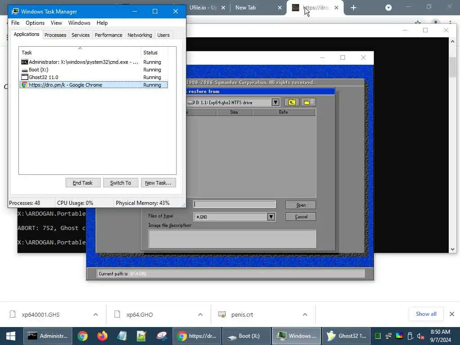Switch to the Performance tab
Viewport: 460px width, 345px height.
[108, 35]
